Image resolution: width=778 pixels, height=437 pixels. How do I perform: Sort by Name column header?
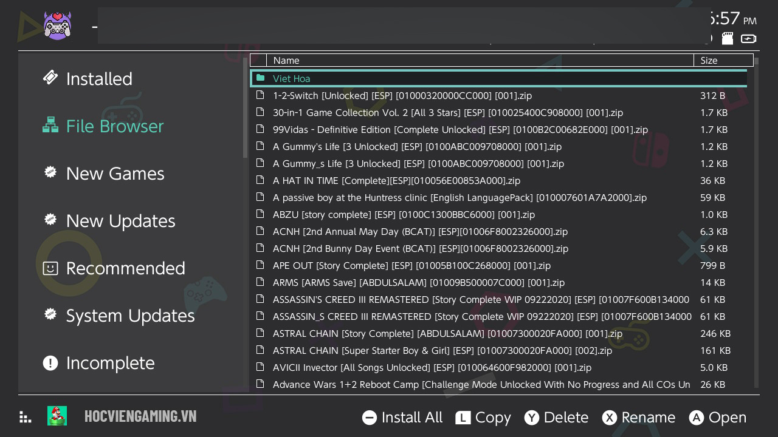pyautogui.click(x=480, y=60)
